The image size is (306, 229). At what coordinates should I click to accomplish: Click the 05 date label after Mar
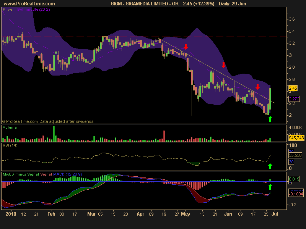[100, 214]
